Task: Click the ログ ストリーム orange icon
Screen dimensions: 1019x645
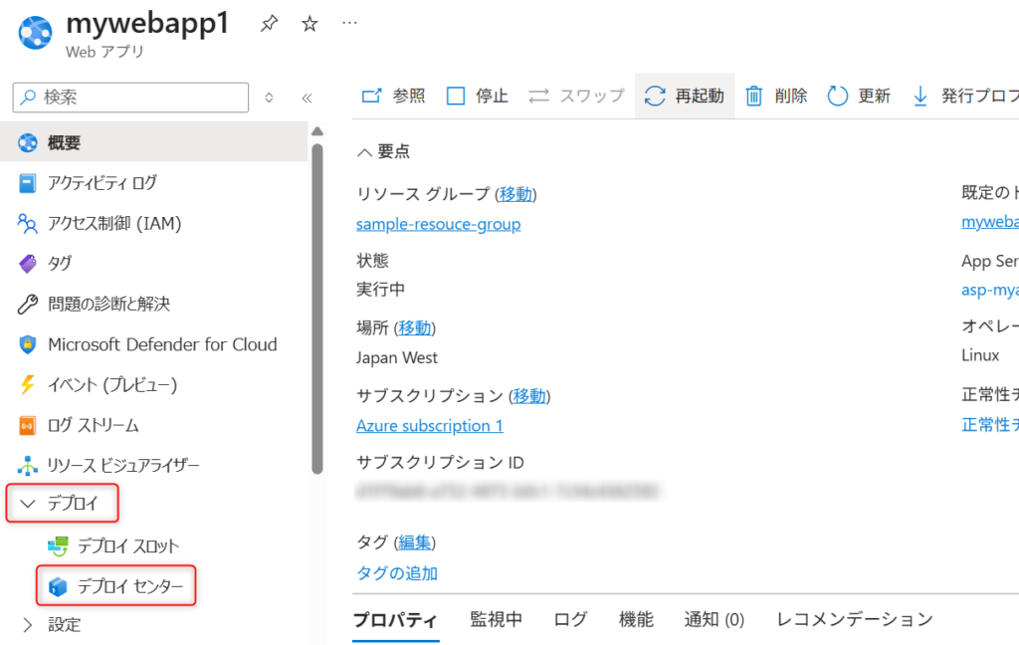Action: pos(27,425)
